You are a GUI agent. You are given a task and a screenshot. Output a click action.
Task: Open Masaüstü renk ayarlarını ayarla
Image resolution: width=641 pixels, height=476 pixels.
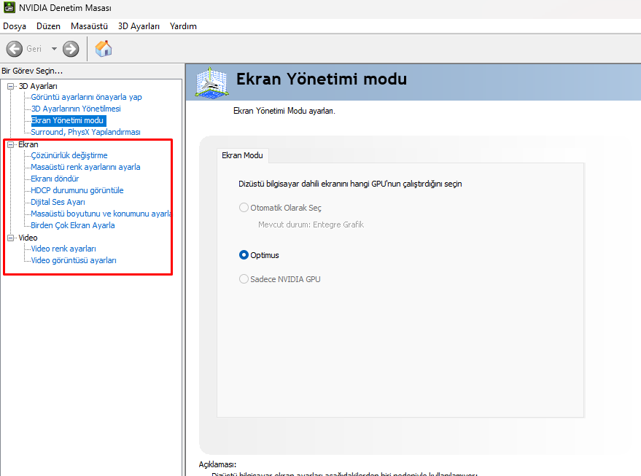(x=85, y=167)
